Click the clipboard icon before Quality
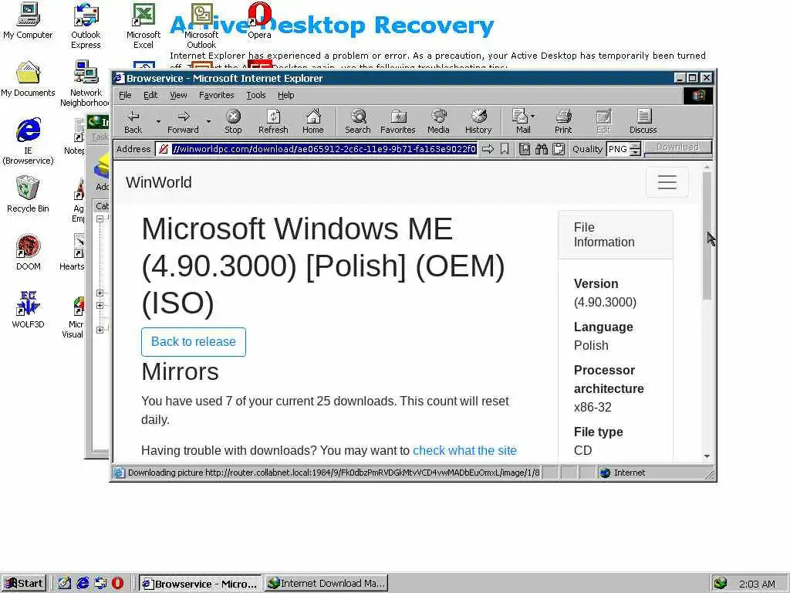The image size is (790, 593). pyautogui.click(x=559, y=149)
